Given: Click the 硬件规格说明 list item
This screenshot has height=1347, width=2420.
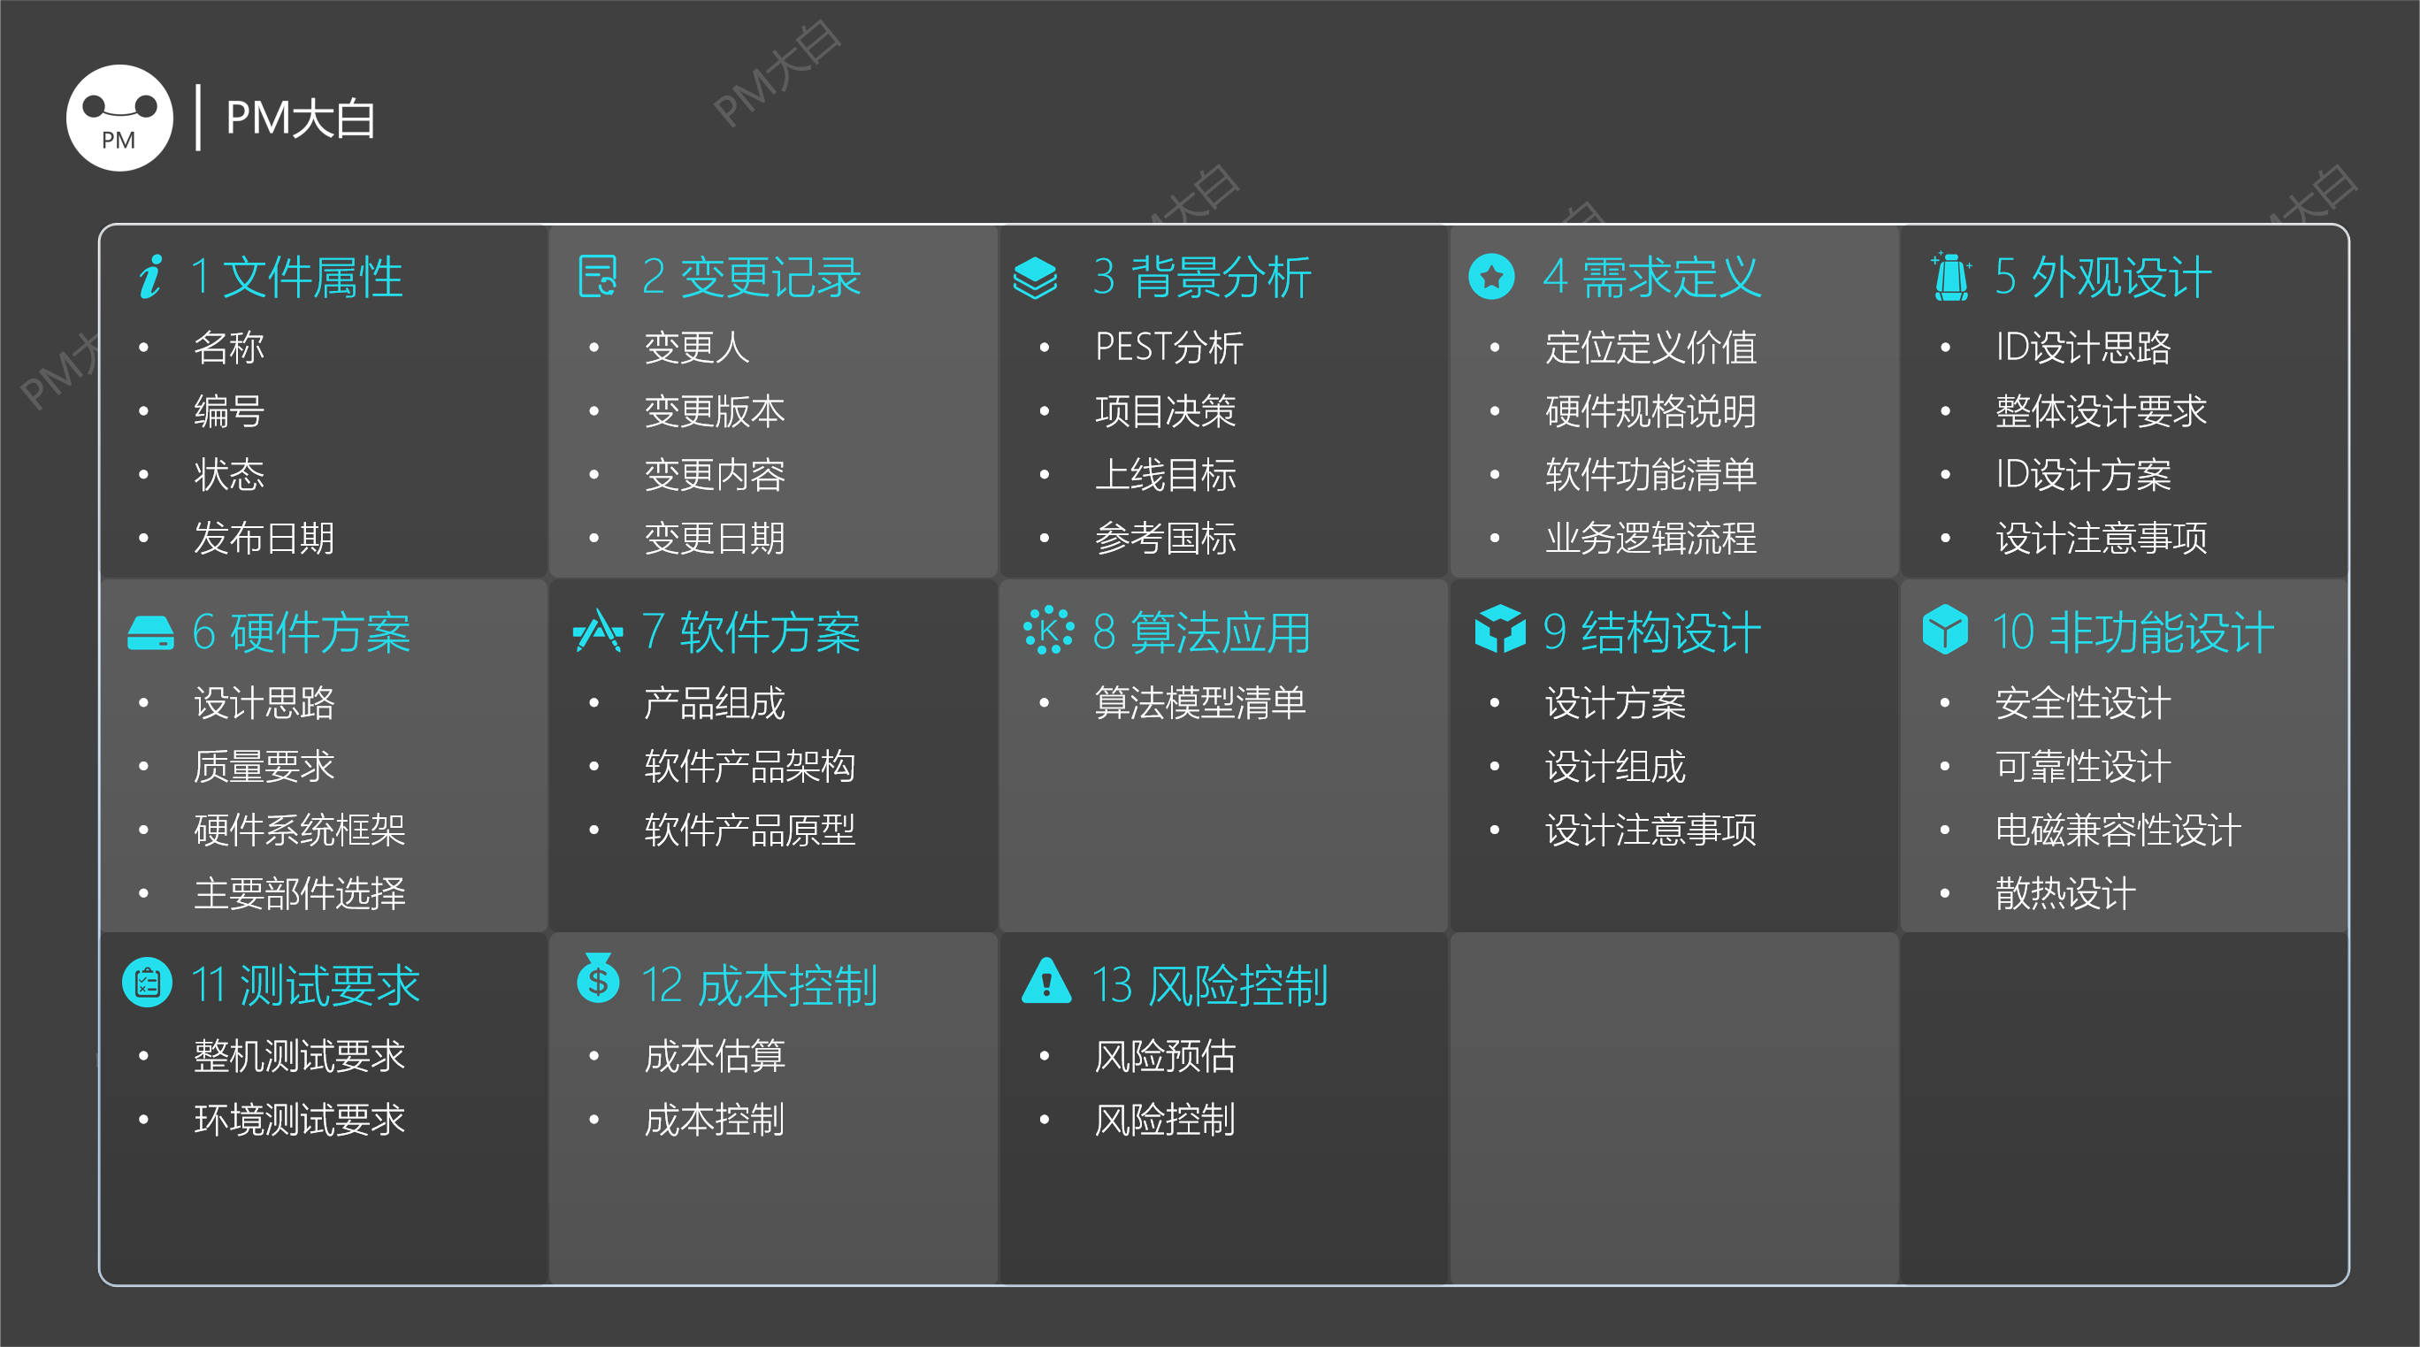Looking at the screenshot, I should pyautogui.click(x=1651, y=411).
